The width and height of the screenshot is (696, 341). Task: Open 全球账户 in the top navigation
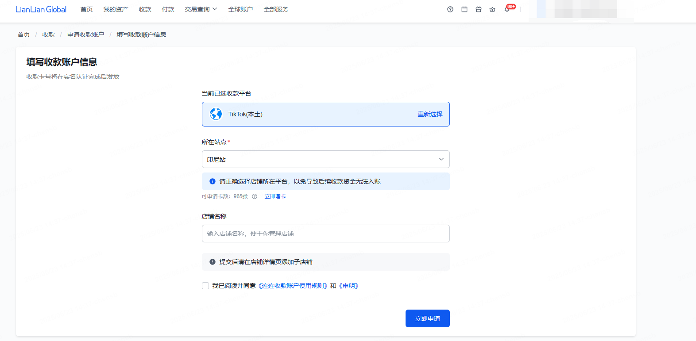(x=240, y=9)
